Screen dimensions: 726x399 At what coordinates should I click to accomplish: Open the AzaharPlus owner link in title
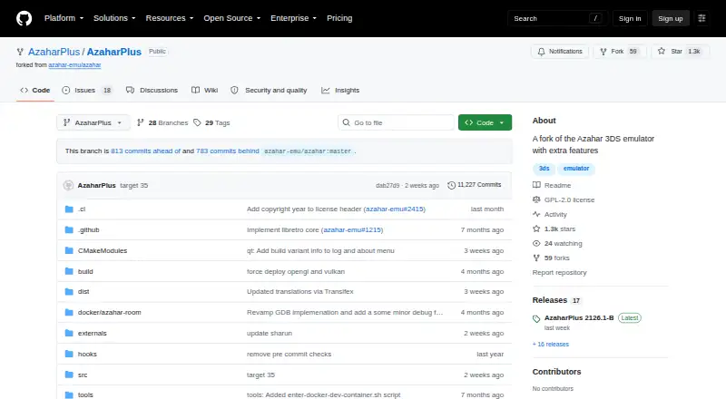click(54, 52)
